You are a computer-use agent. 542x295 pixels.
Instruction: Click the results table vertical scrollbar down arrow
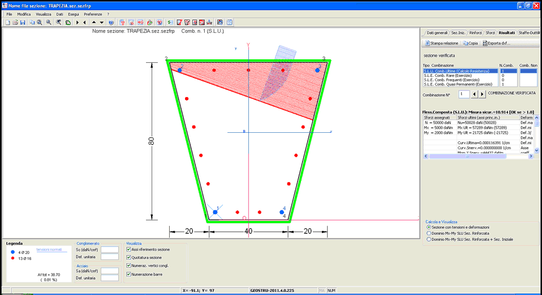537,150
